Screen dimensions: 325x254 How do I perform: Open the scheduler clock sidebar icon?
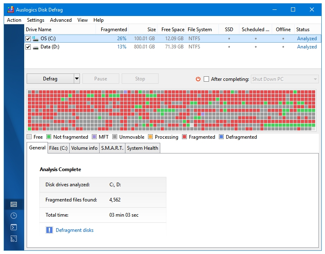(14, 216)
